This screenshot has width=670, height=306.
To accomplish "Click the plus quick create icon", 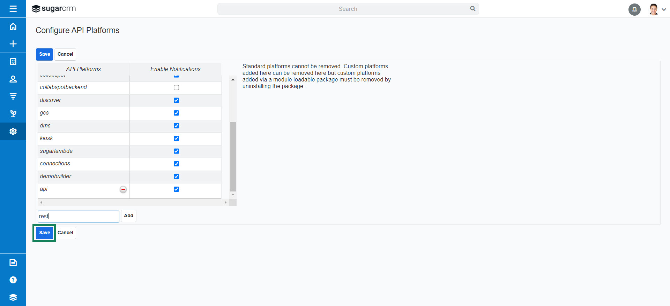I will [13, 44].
